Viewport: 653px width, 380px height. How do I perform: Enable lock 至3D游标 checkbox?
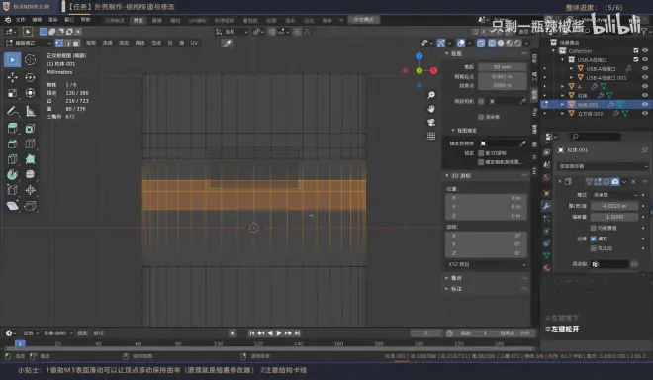tap(481, 153)
